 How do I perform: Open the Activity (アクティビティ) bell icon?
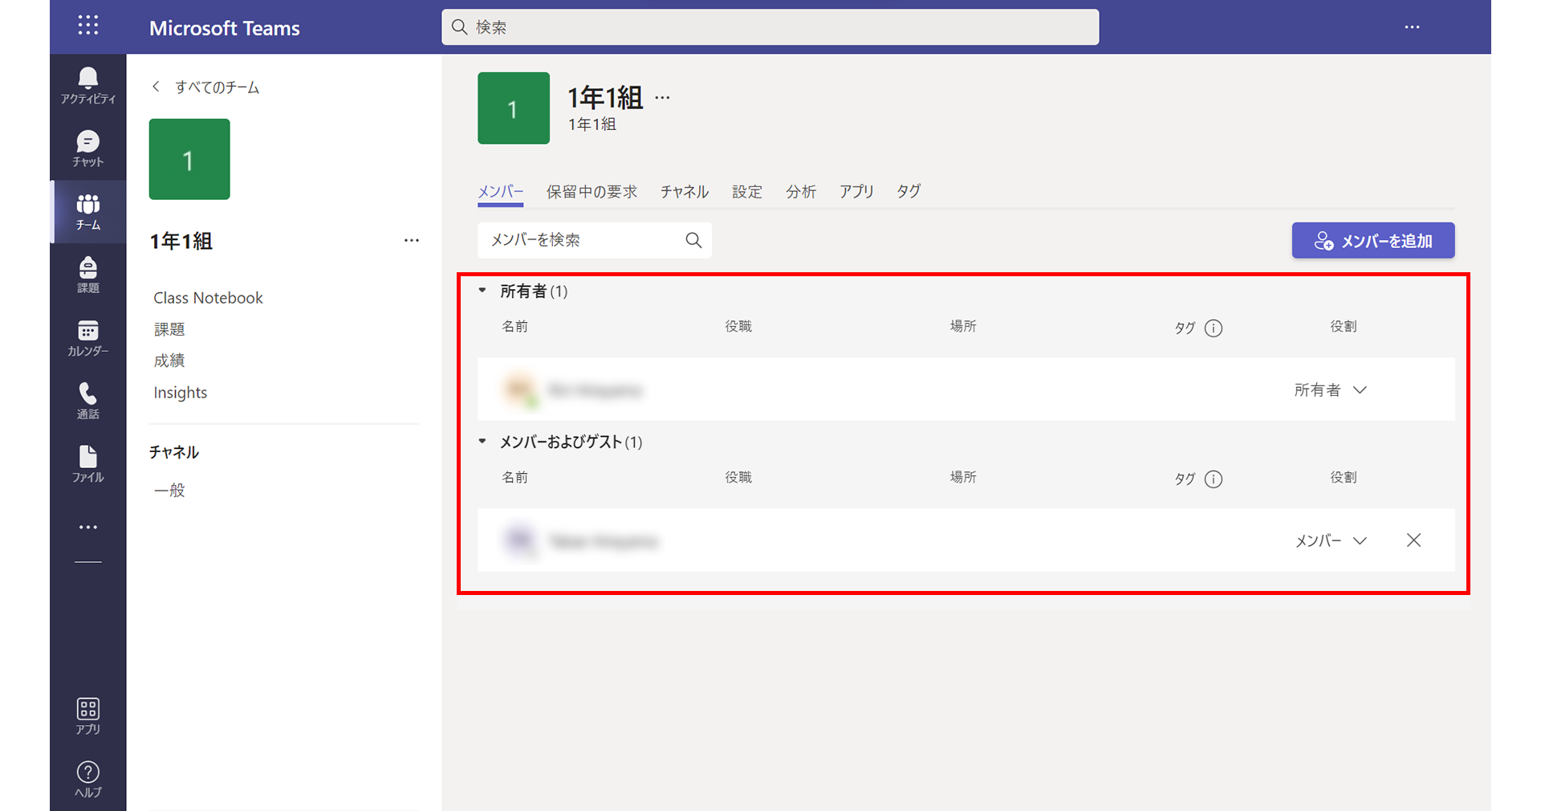point(88,86)
